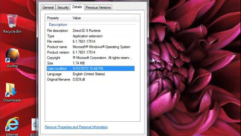
Task: Click the Value column header
Action: 103,18
